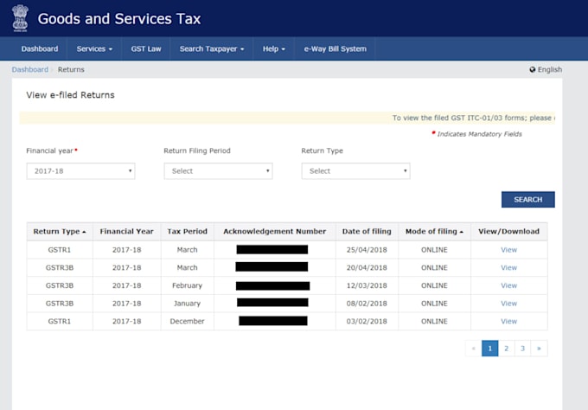
Task: Click the Tax Period column header
Action: click(187, 232)
